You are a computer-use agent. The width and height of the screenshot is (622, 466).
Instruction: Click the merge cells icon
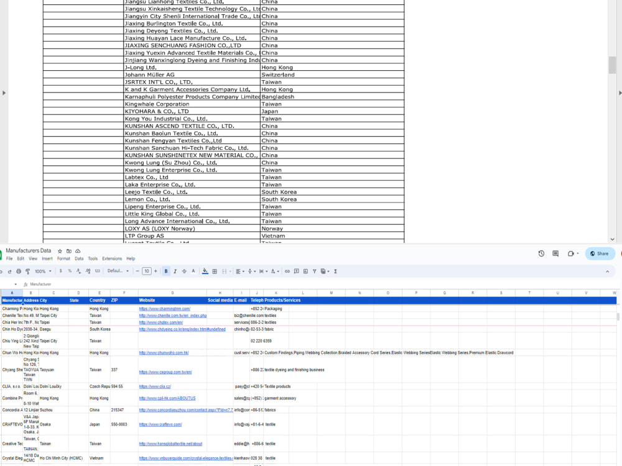coord(224,272)
